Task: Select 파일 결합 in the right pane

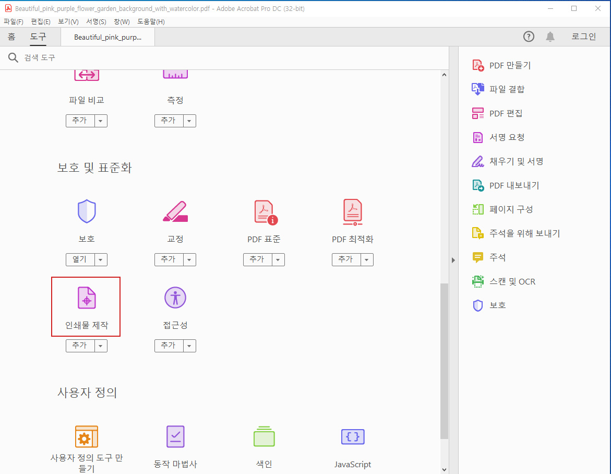Action: click(x=498, y=89)
